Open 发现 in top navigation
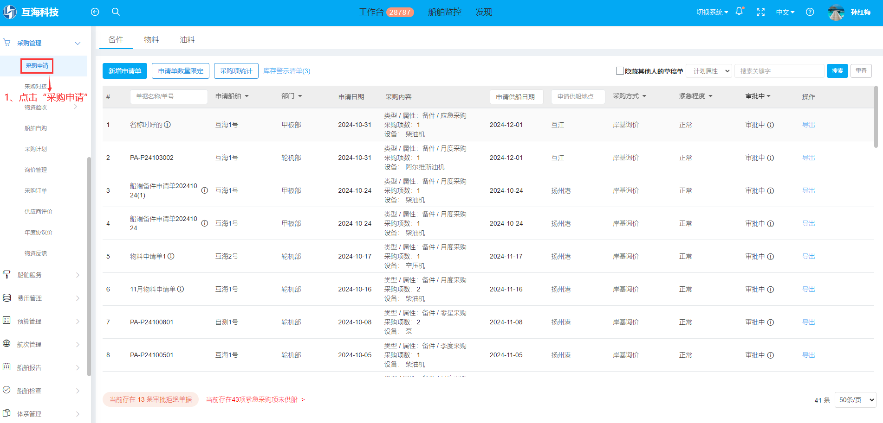Viewport: 883px width, 423px height. point(484,12)
